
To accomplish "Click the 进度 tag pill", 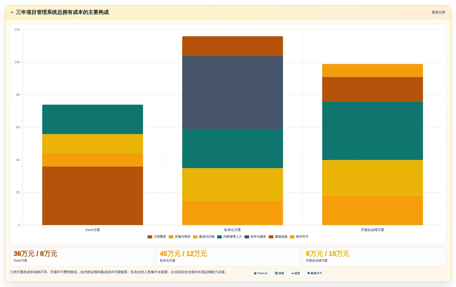I will click(x=296, y=273).
